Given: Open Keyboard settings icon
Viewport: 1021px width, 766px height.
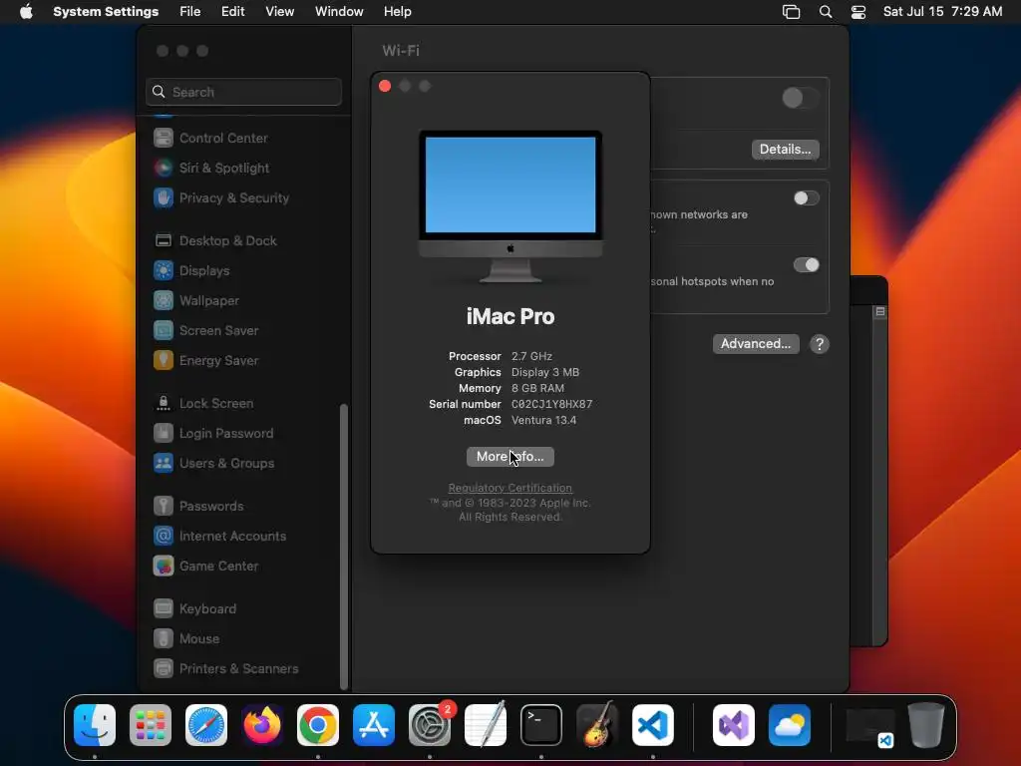Looking at the screenshot, I should click(164, 609).
